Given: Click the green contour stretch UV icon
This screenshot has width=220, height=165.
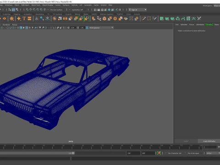Looking at the screenshot, I should pyautogui.click(x=183, y=18).
